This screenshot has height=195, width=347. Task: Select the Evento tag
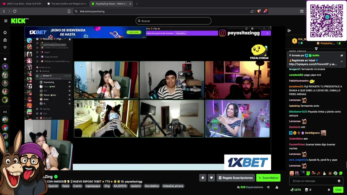point(77,186)
